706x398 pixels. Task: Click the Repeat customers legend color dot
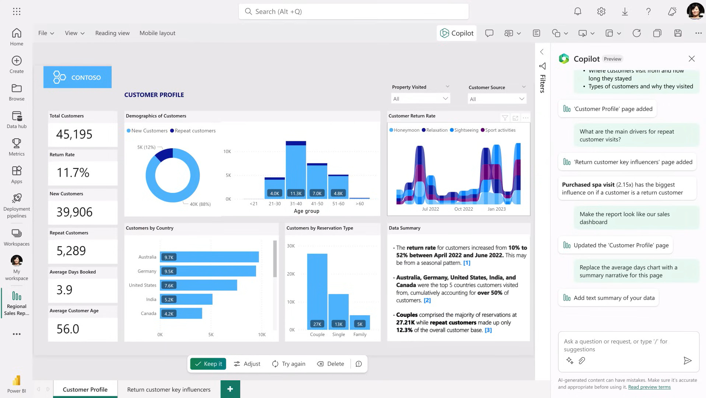click(172, 131)
